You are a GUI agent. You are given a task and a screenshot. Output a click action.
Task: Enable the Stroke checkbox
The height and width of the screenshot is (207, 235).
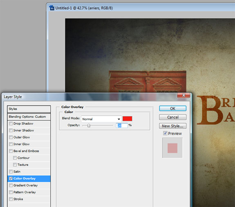click(11, 199)
